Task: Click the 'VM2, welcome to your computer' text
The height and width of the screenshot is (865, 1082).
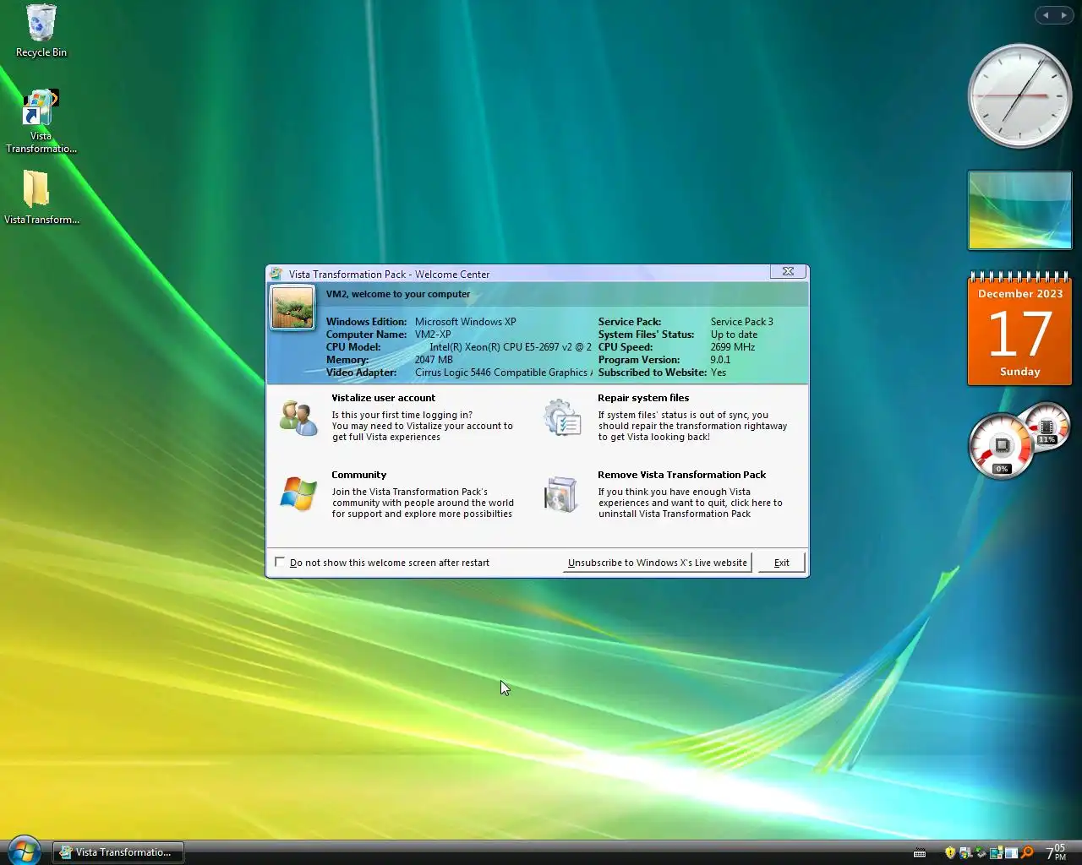Action: [x=398, y=294]
